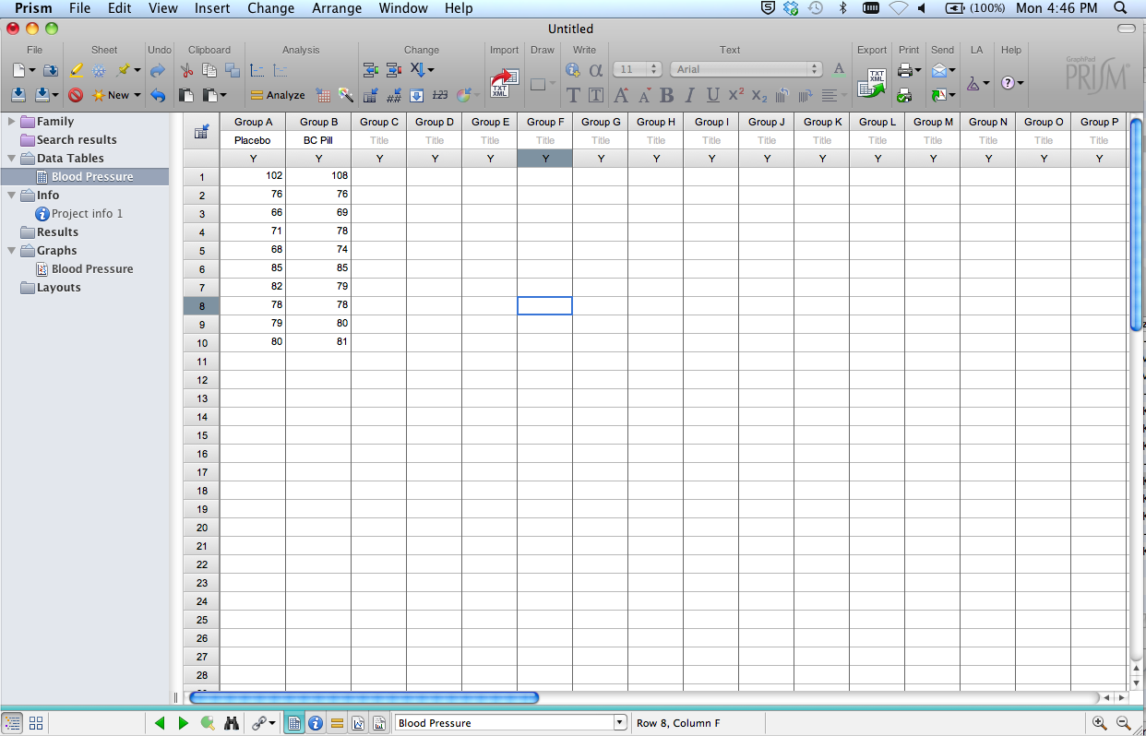Click the Analyze button
1146x736 pixels.
[278, 95]
